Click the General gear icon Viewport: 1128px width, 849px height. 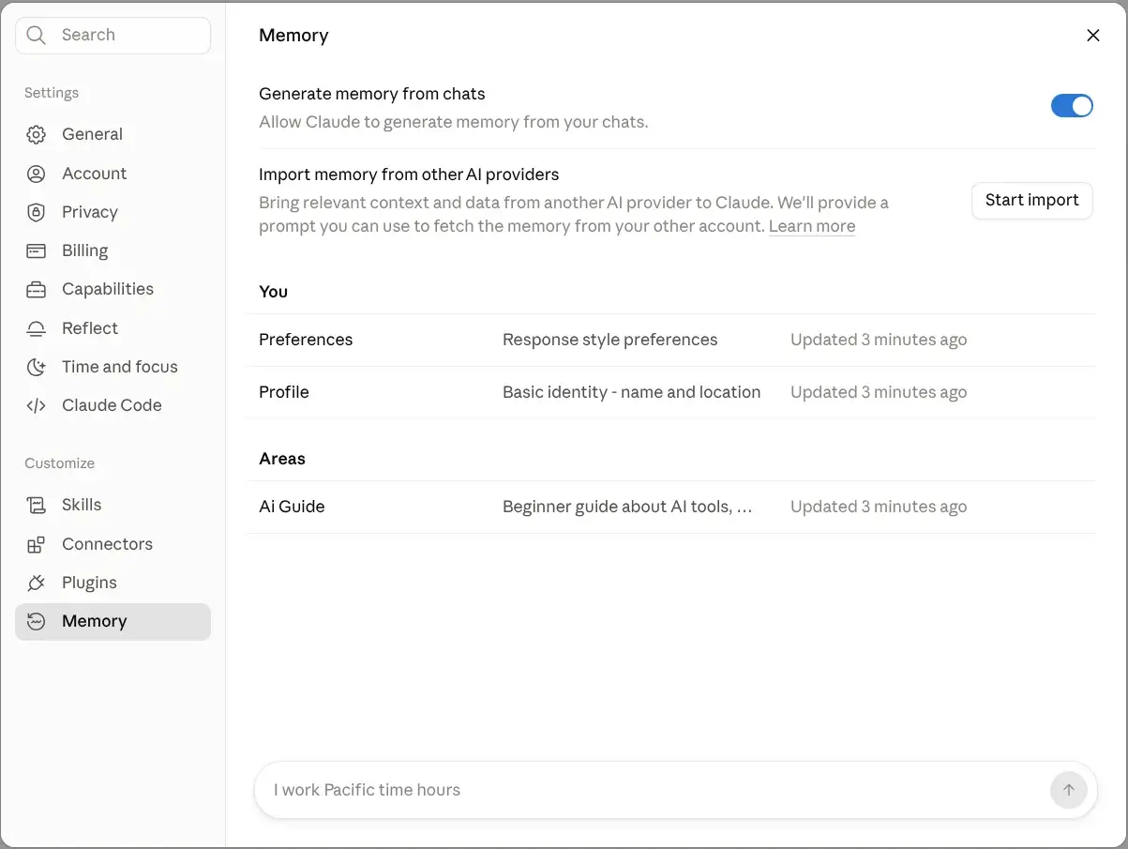pyautogui.click(x=36, y=135)
